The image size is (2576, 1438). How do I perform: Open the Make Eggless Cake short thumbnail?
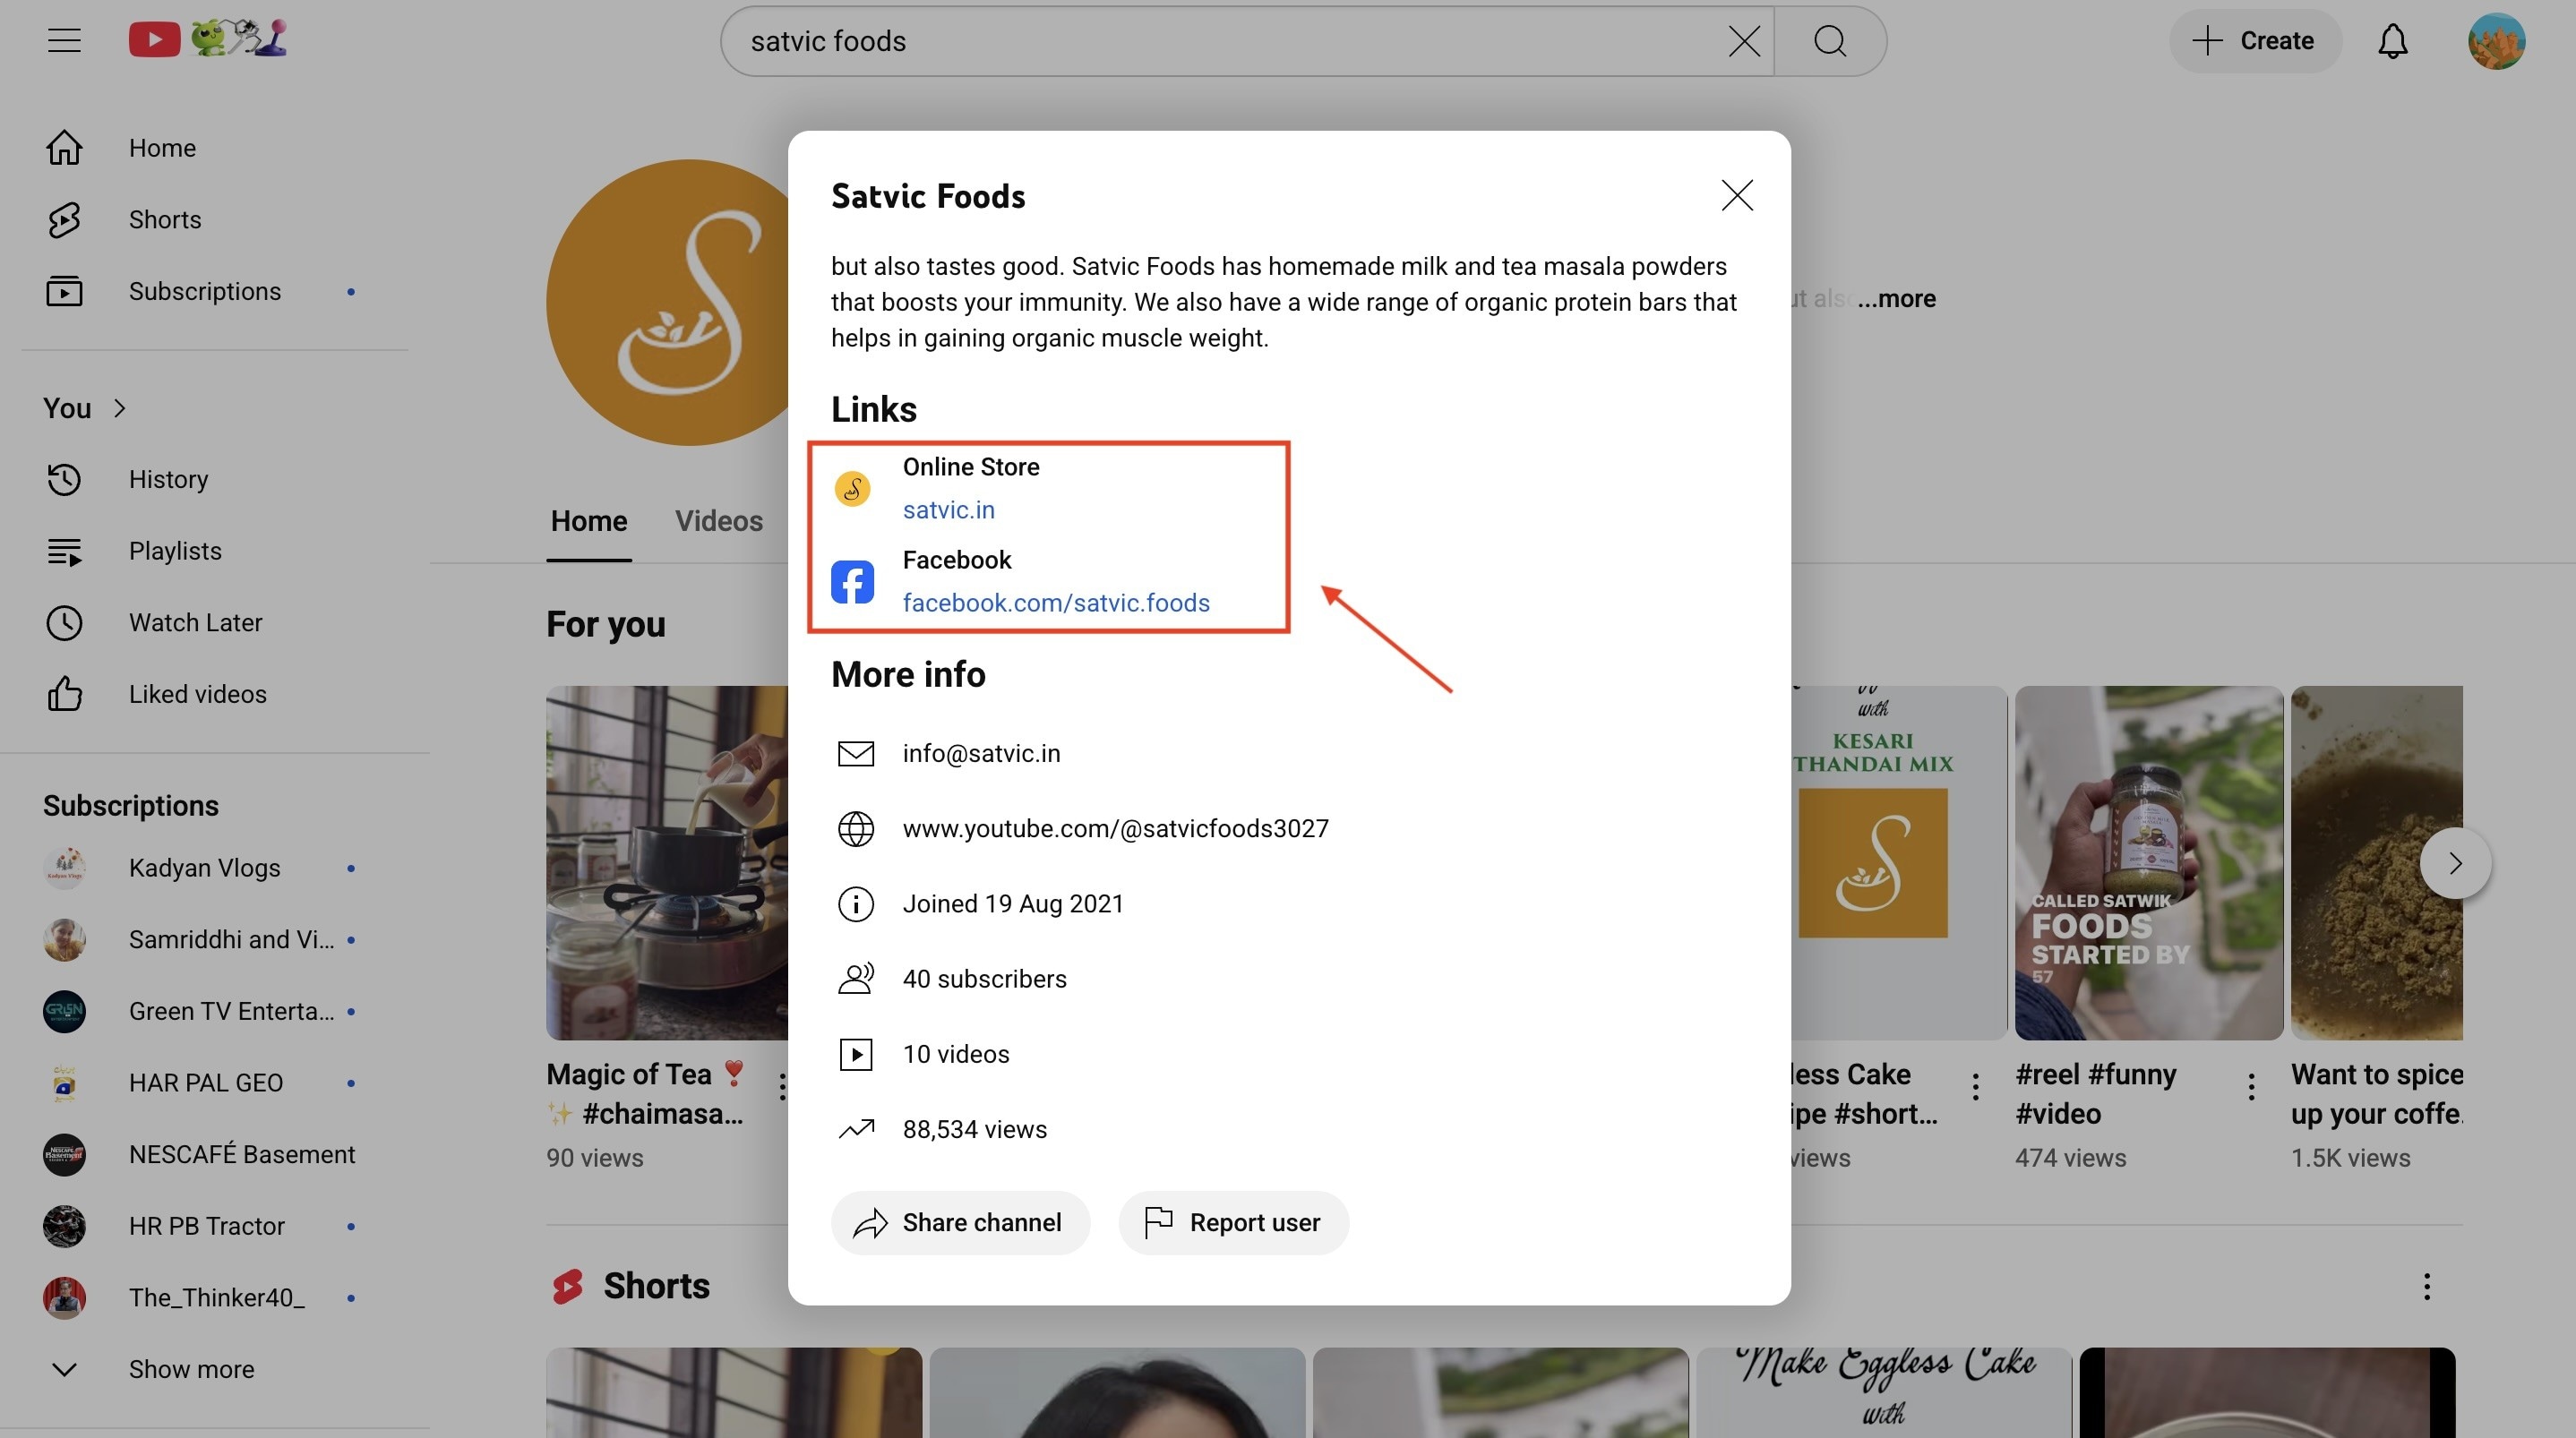pos(1884,1393)
